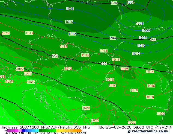Click the 'Thickness' word in the title
Image resolution: width=173 pixels, height=134 pixels.
[x=9, y=127]
